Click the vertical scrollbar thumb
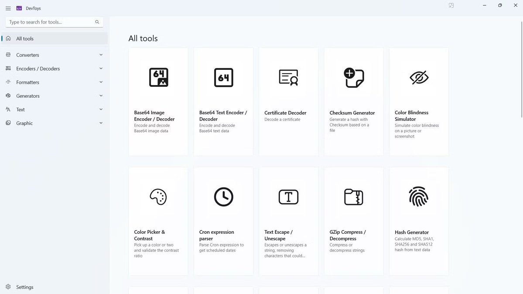 tap(521, 69)
